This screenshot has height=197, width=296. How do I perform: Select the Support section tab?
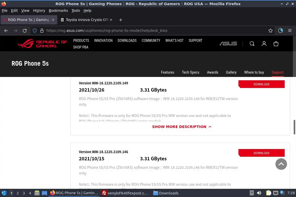277,72
